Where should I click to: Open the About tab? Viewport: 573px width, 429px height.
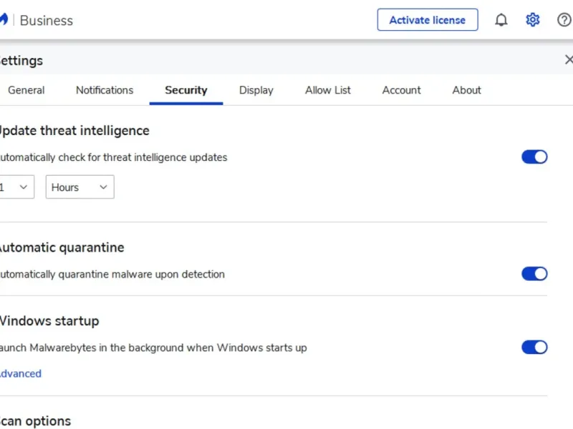(467, 90)
